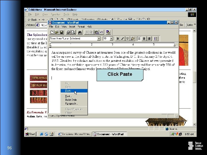207x155 pixels.
Task: Open WordPad Format menu
Action: [81, 27]
